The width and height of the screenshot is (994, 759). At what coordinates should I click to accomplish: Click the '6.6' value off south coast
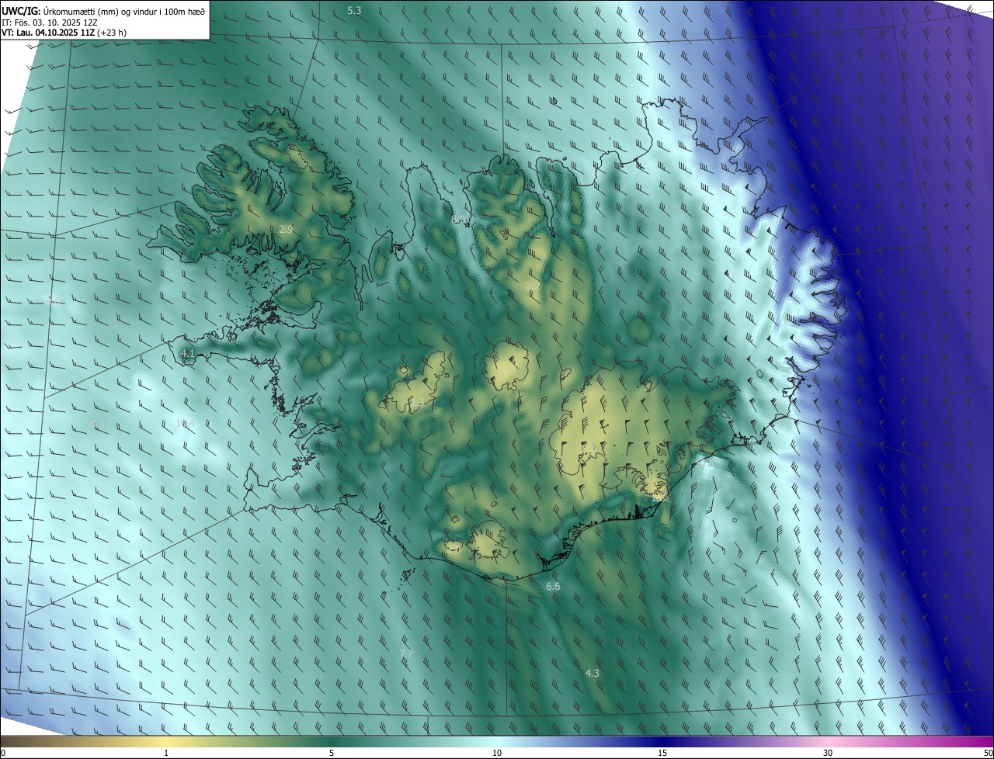[553, 586]
